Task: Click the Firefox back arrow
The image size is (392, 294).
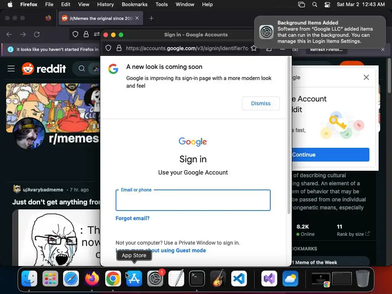Action: tap(9, 34)
